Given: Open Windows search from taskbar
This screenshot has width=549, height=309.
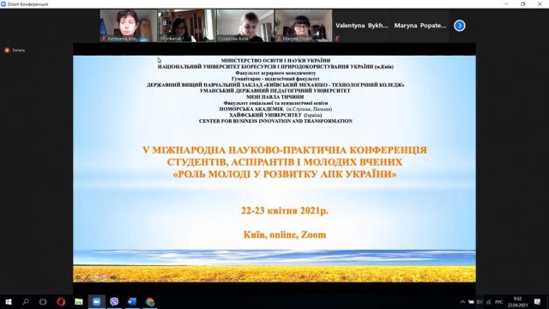Looking at the screenshot, I should click(x=26, y=301).
